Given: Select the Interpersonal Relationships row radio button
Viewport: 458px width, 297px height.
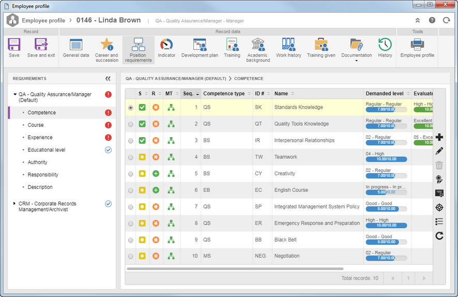Looking at the screenshot, I should click(131, 141).
